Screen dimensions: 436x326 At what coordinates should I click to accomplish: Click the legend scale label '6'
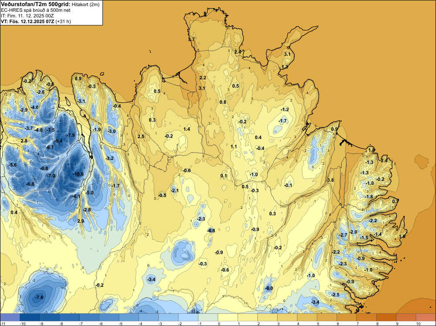point(337,323)
